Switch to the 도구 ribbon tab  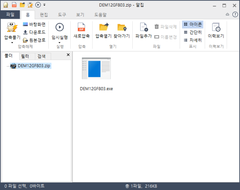[62, 15]
